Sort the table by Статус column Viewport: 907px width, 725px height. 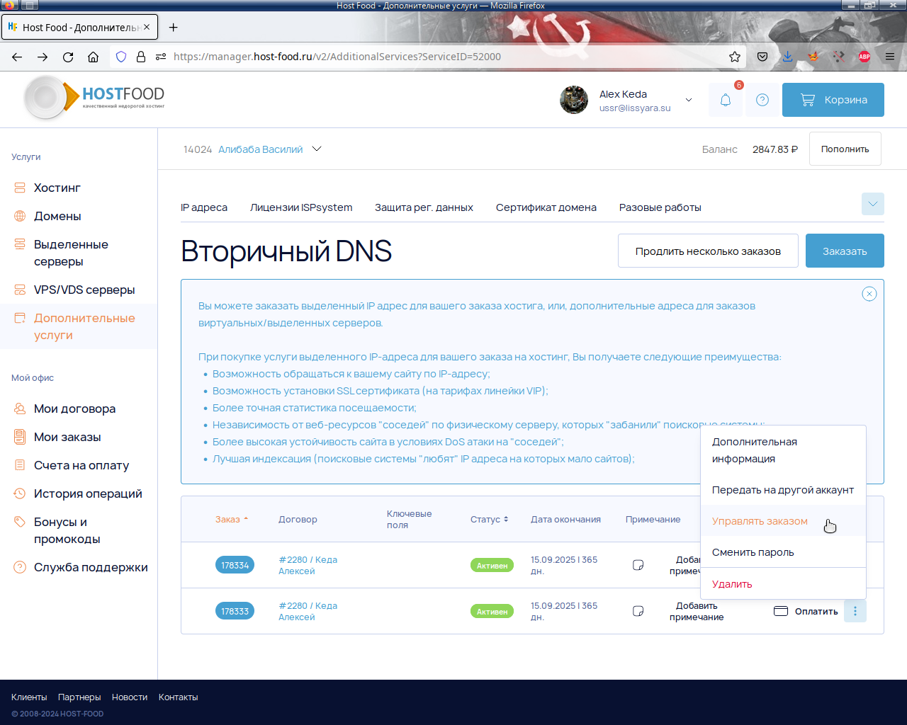click(x=490, y=519)
